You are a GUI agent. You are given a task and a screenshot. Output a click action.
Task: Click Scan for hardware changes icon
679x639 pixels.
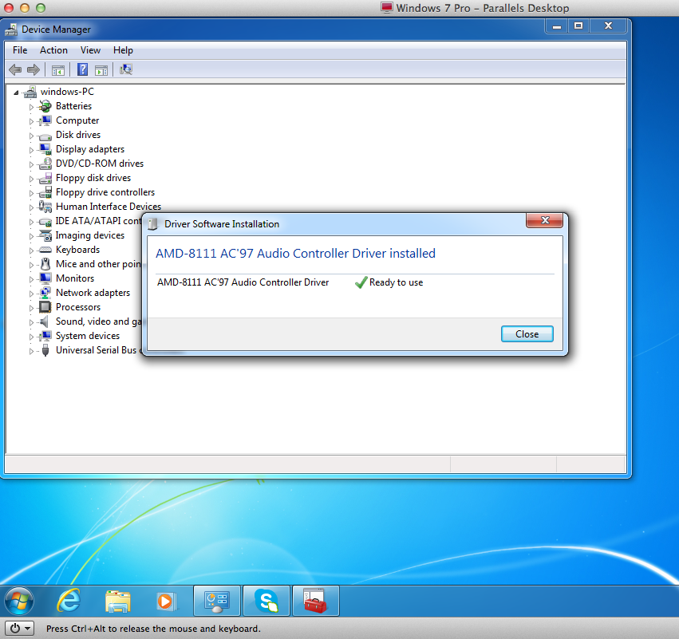126,69
